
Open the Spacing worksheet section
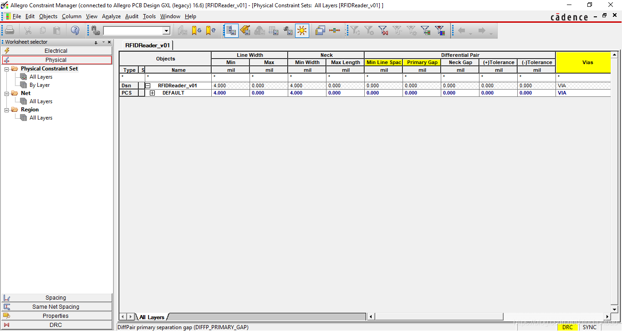(x=56, y=298)
